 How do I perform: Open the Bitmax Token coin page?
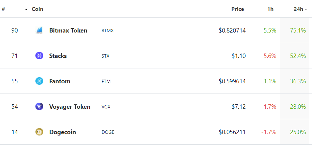tap(68, 30)
